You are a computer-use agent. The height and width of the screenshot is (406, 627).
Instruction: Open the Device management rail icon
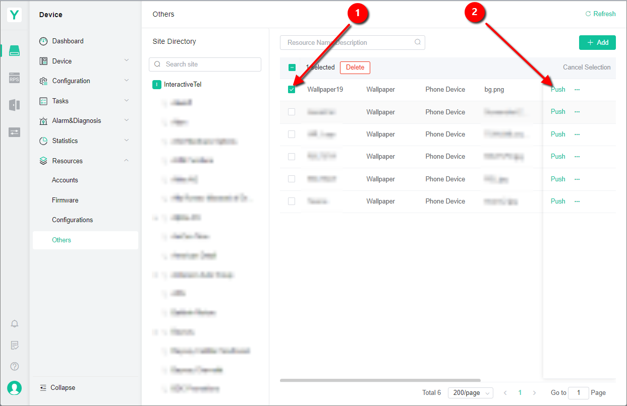point(15,50)
